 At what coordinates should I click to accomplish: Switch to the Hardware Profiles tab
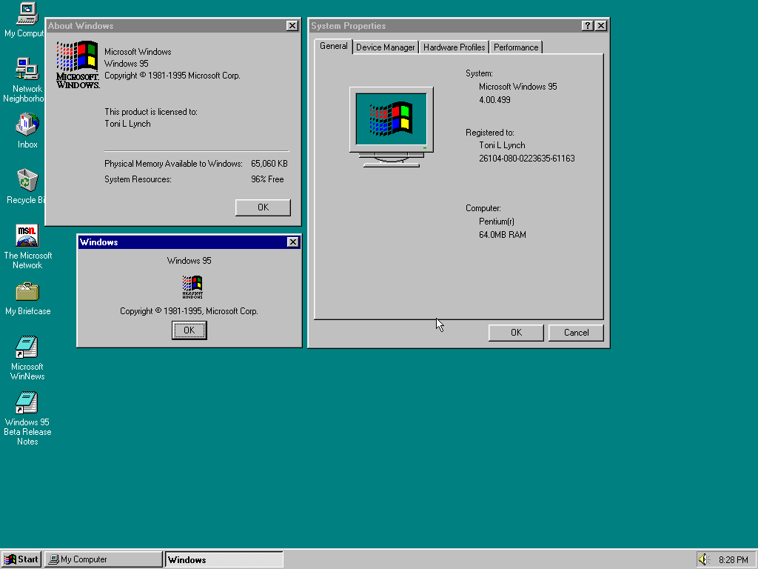pyautogui.click(x=454, y=46)
